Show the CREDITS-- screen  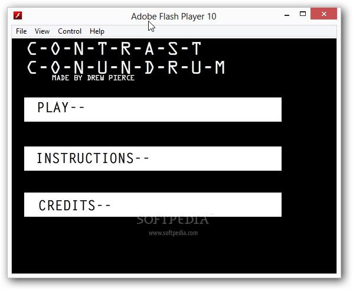(x=153, y=204)
